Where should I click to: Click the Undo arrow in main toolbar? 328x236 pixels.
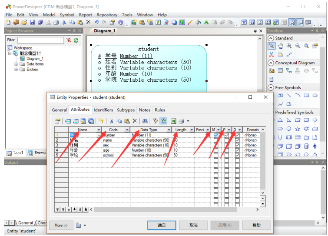pyautogui.click(x=96, y=22)
